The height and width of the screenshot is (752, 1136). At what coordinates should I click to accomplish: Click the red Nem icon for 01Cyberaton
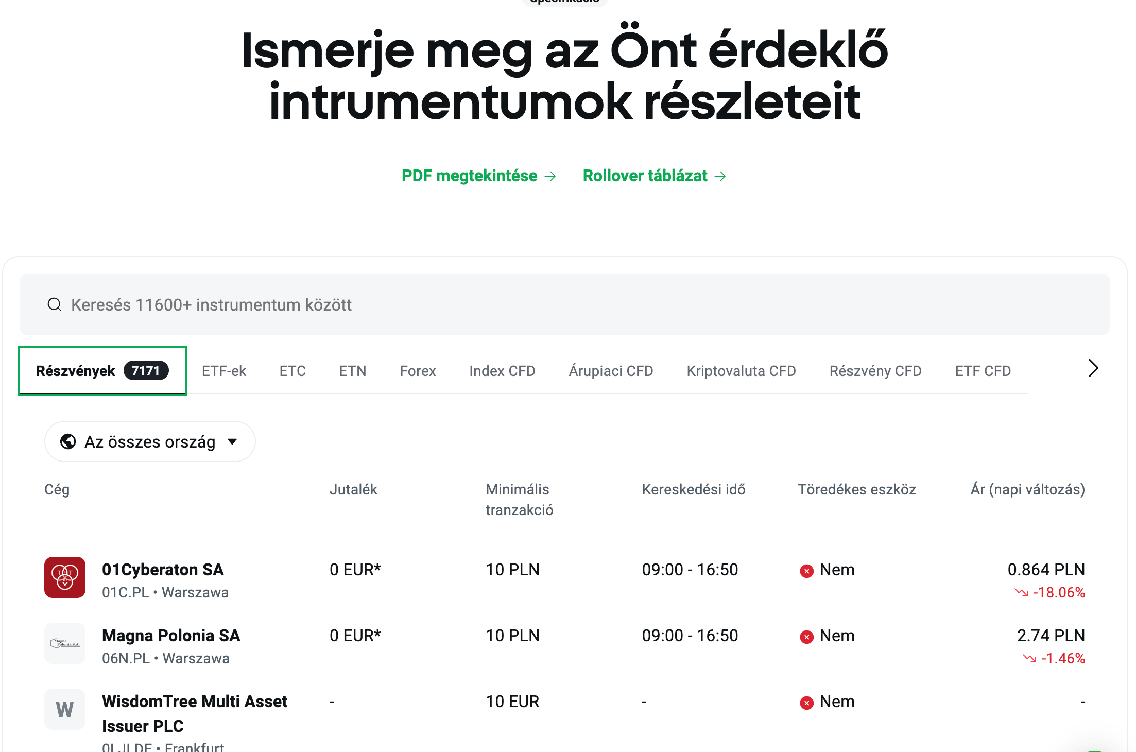[806, 571]
